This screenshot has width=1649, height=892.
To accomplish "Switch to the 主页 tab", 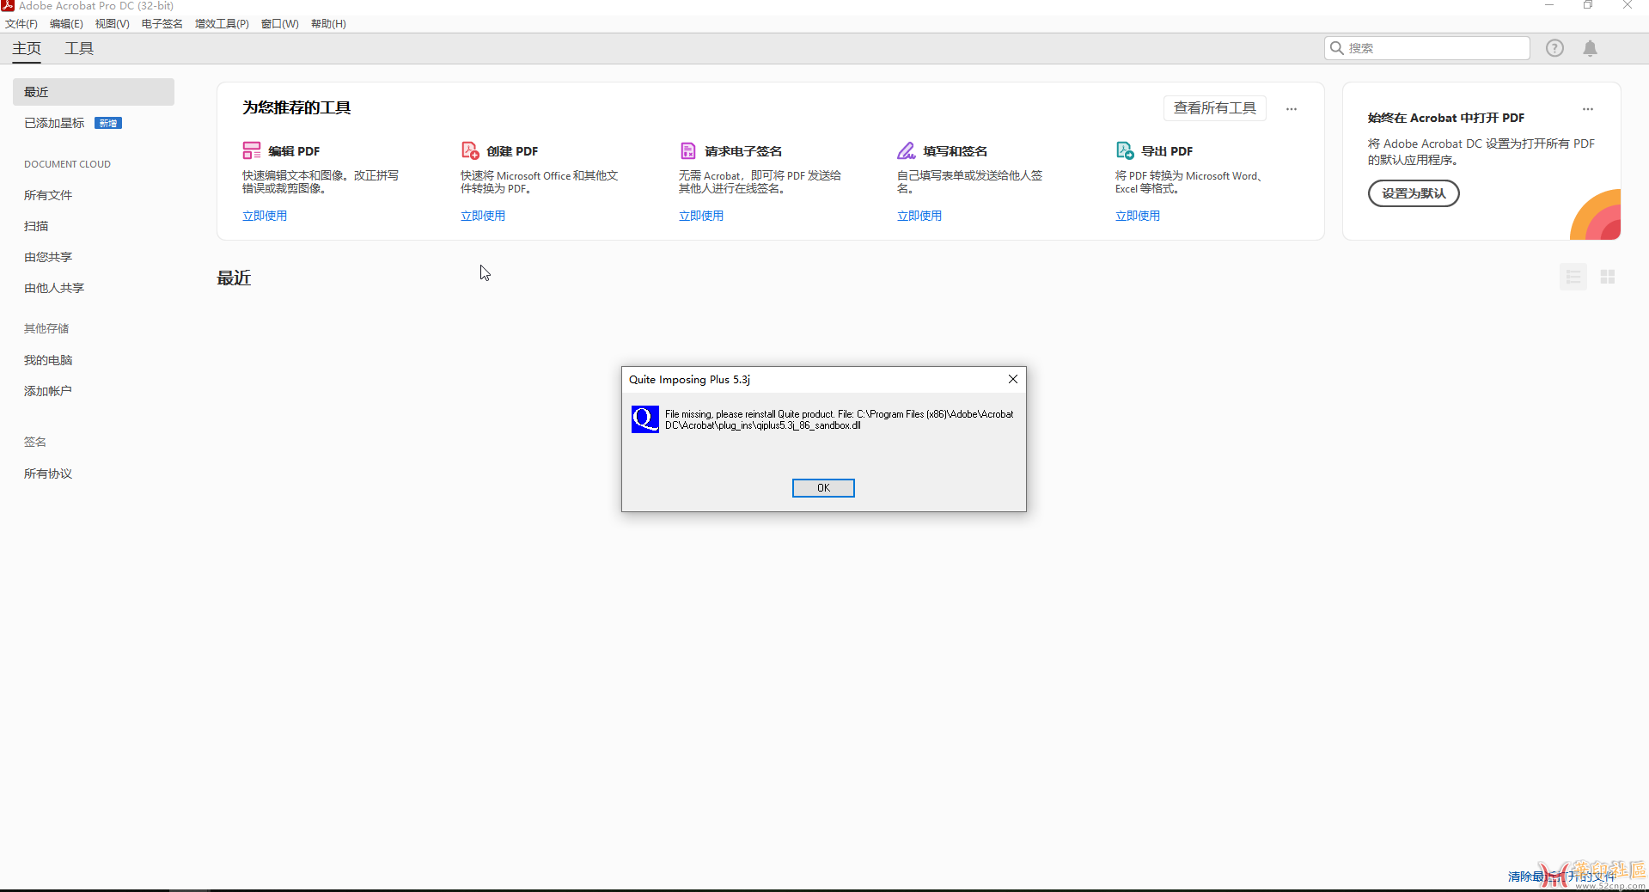I will click(x=27, y=48).
